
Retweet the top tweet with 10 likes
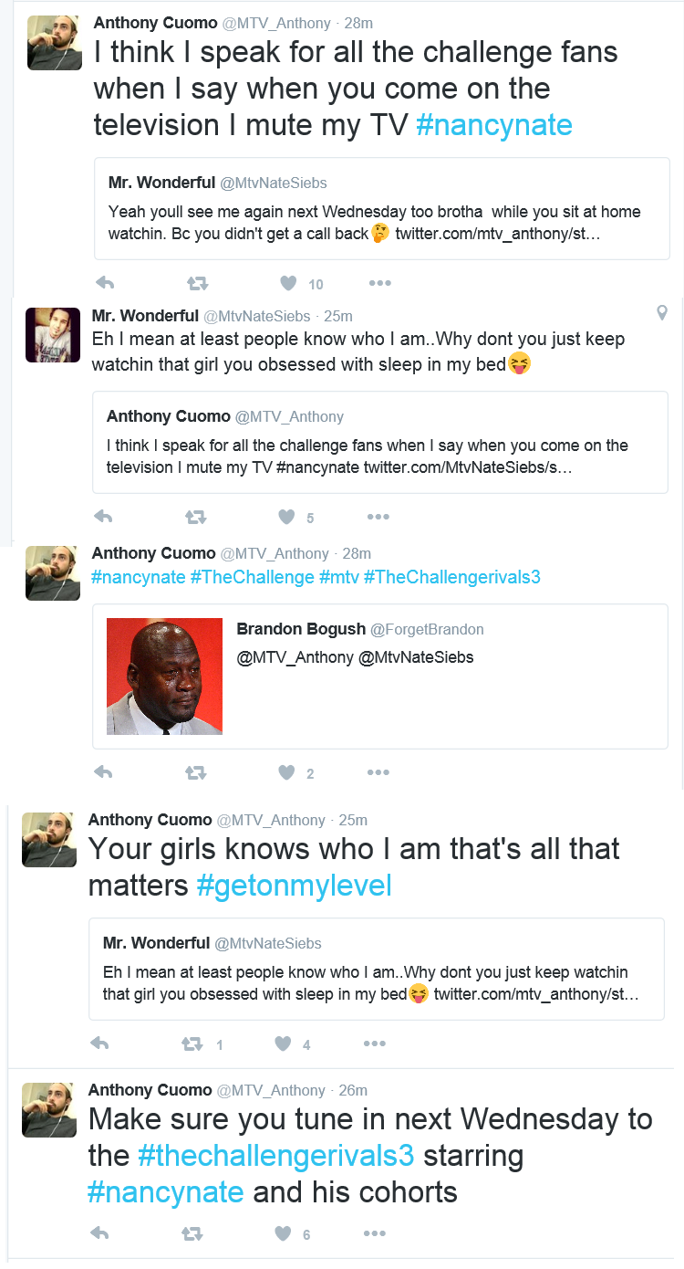tap(197, 283)
